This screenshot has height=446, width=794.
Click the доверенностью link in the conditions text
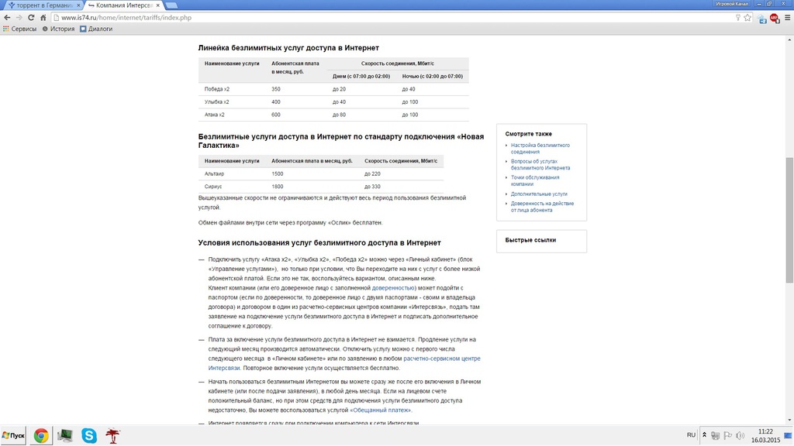pos(393,288)
